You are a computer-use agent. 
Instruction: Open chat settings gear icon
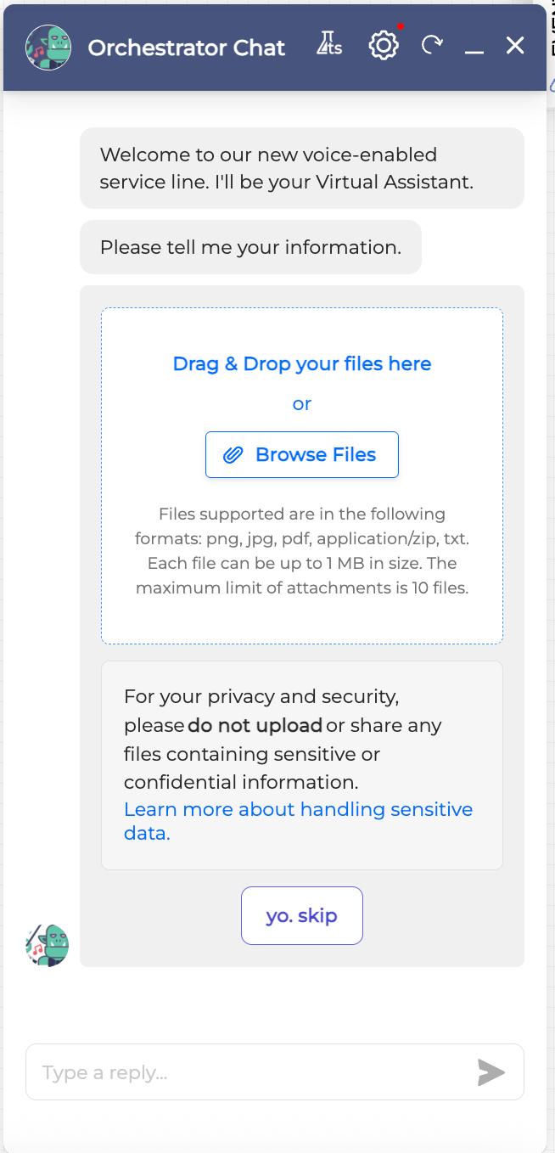coord(384,46)
